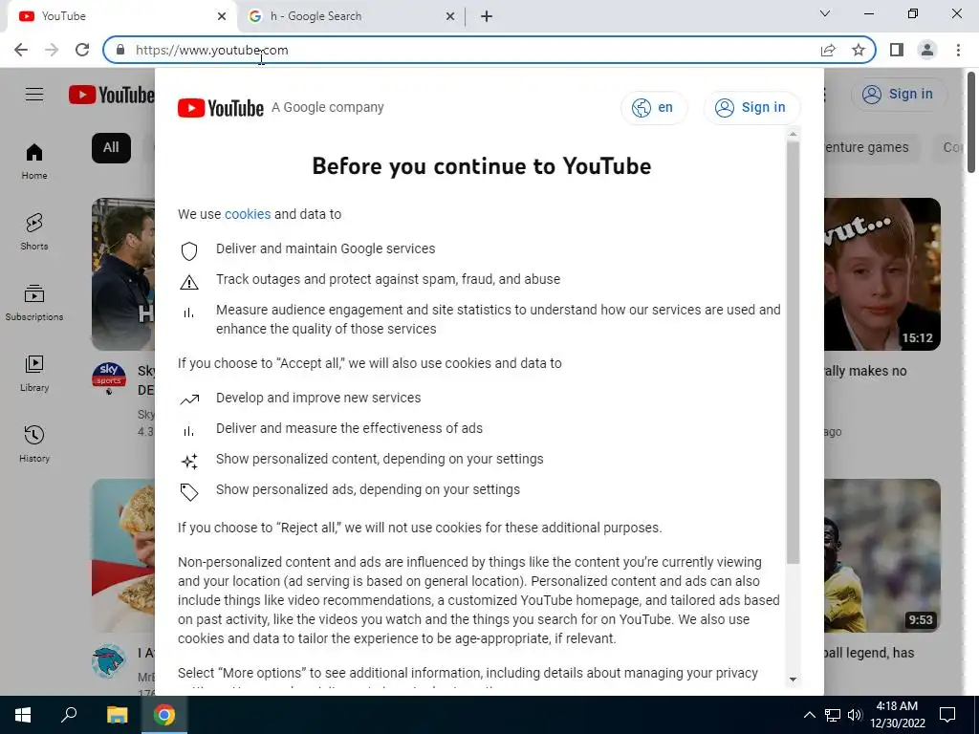This screenshot has height=734, width=979.
Task: Click the 'Before you continue to YouTube' heading
Action: click(482, 166)
